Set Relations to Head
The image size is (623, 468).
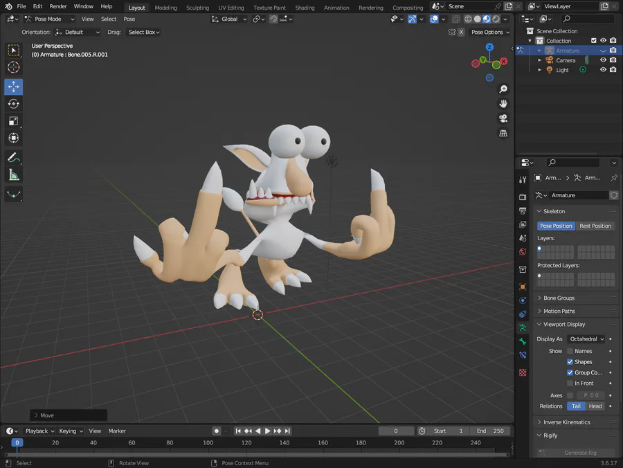click(x=595, y=406)
